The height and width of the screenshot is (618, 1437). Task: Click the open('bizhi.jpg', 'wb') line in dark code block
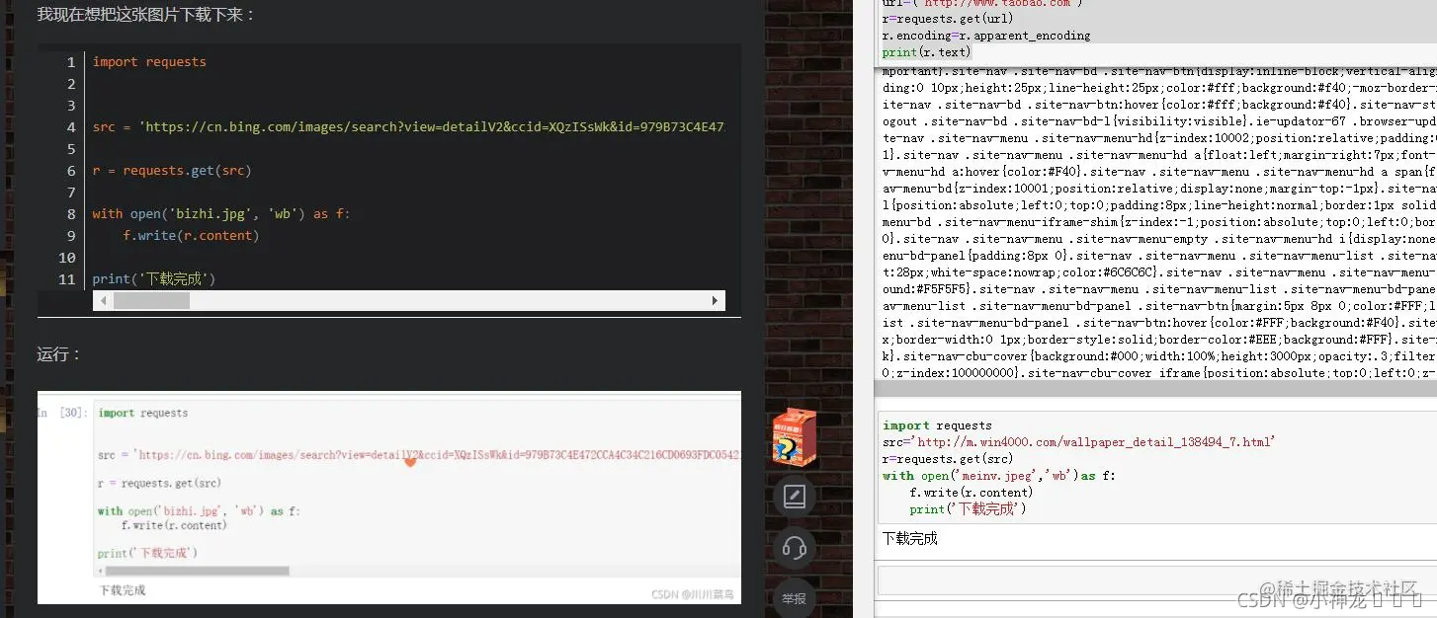pyautogui.click(x=221, y=213)
